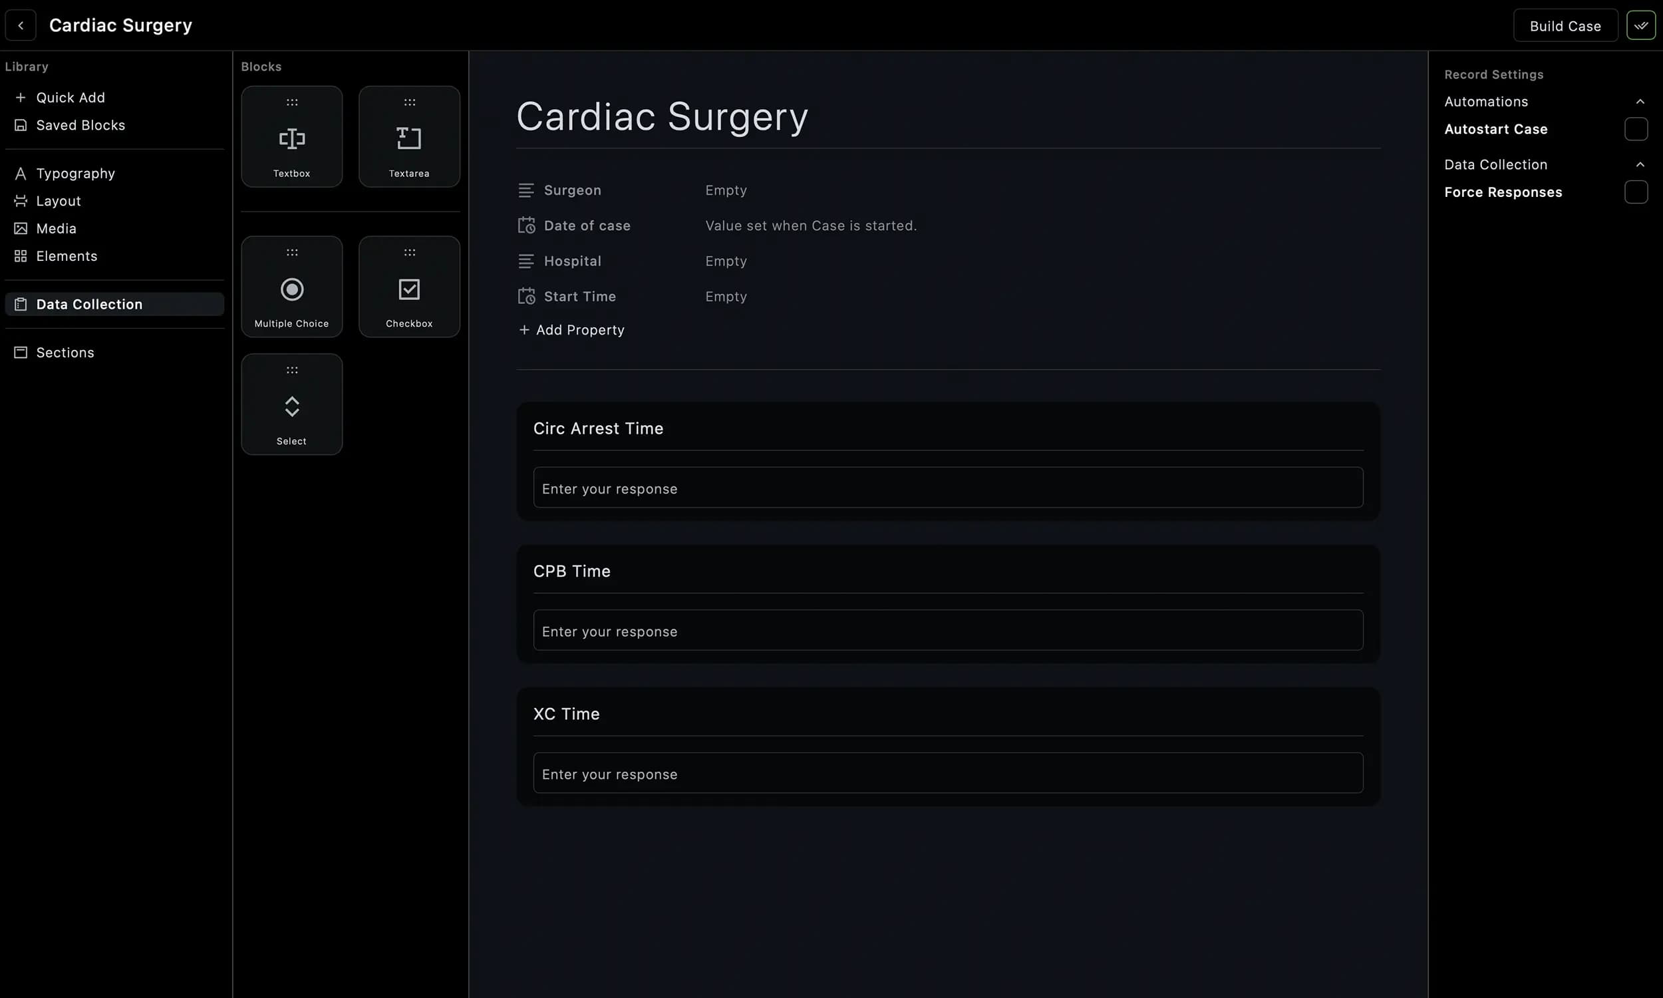This screenshot has width=1663, height=998.
Task: Select the Typography menu item
Action: pos(75,174)
